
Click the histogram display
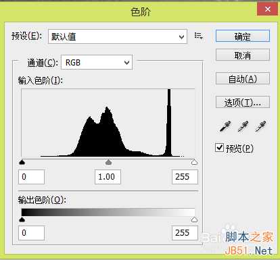(108, 122)
